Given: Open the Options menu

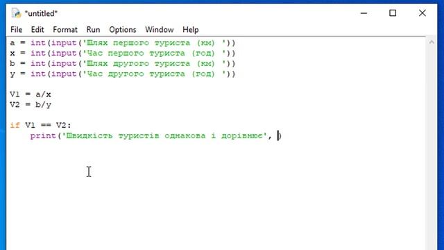Looking at the screenshot, I should coord(123,30).
